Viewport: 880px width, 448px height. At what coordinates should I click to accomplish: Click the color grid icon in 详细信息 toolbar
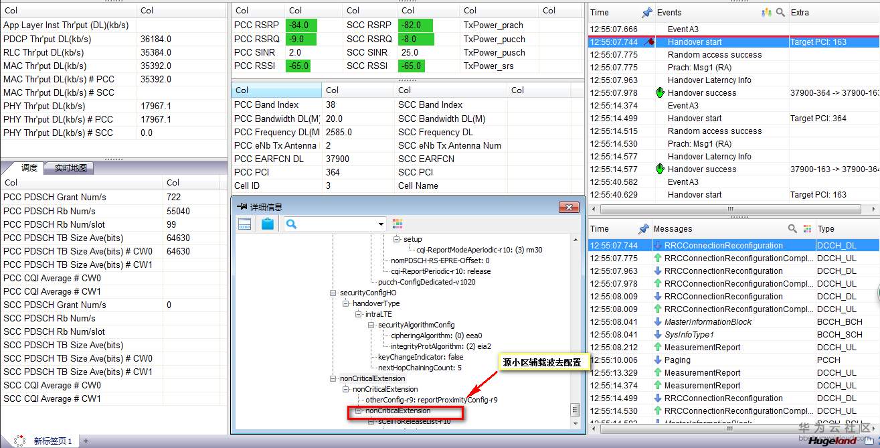coord(398,224)
